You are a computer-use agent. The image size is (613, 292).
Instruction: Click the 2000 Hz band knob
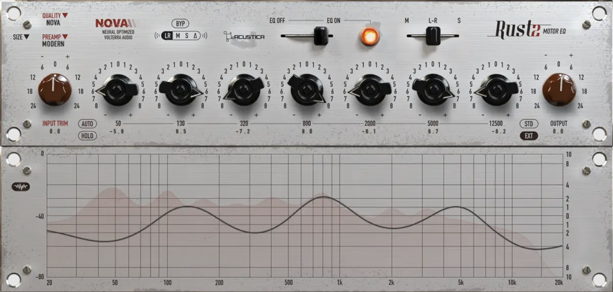[x=370, y=90]
